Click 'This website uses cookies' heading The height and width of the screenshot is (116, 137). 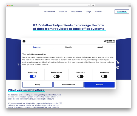[x=34, y=54]
